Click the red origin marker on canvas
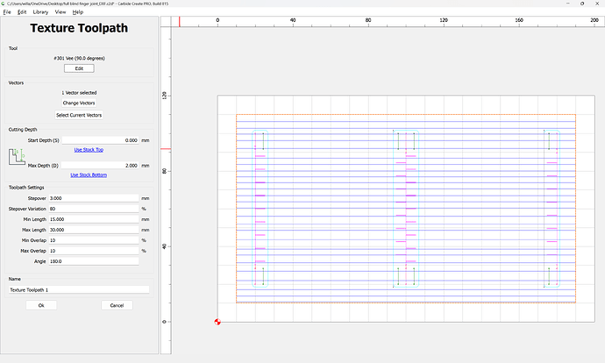The height and width of the screenshot is (363, 605). [217, 322]
